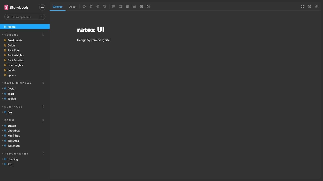The image size is (323, 181).
Task: Toggle measure mode in toolbar
Action: [x=134, y=7]
